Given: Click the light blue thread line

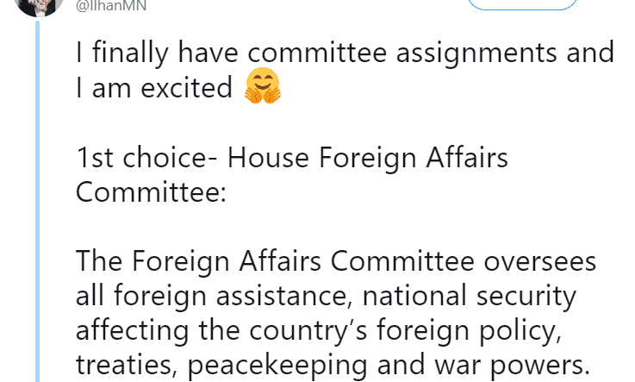Looking at the screenshot, I should (38, 201).
